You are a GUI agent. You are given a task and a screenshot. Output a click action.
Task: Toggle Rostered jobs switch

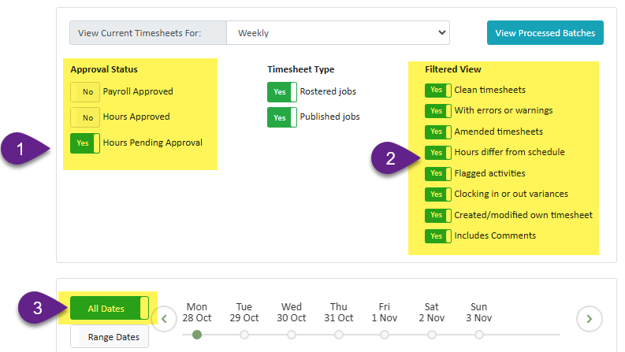point(282,92)
